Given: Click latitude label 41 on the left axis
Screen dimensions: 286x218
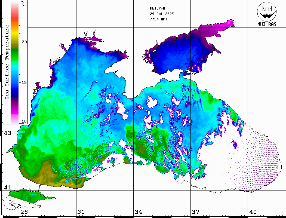Looking at the screenshot, I should pos(7,188).
